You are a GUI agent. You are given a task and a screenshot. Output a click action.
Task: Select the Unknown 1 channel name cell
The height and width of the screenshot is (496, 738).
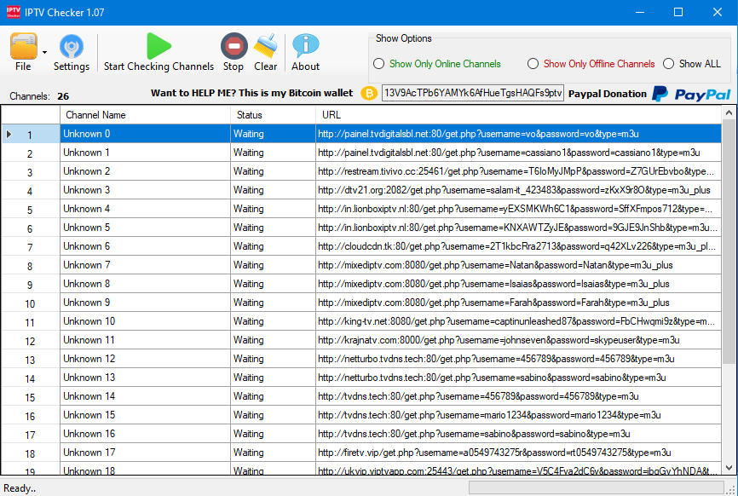(x=146, y=153)
